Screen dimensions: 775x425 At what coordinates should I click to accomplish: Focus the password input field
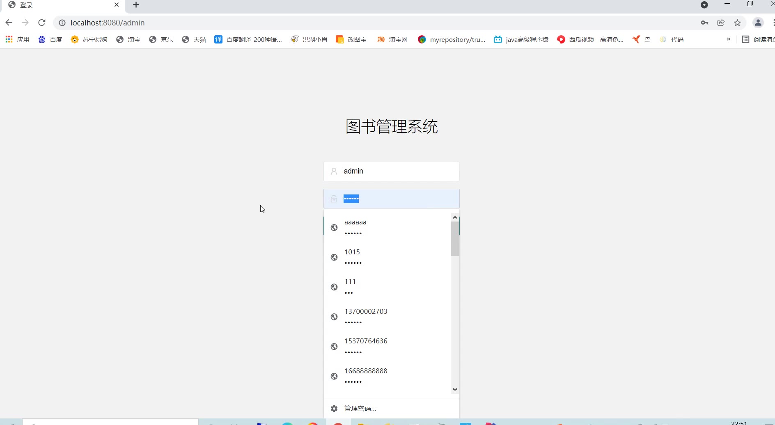391,199
